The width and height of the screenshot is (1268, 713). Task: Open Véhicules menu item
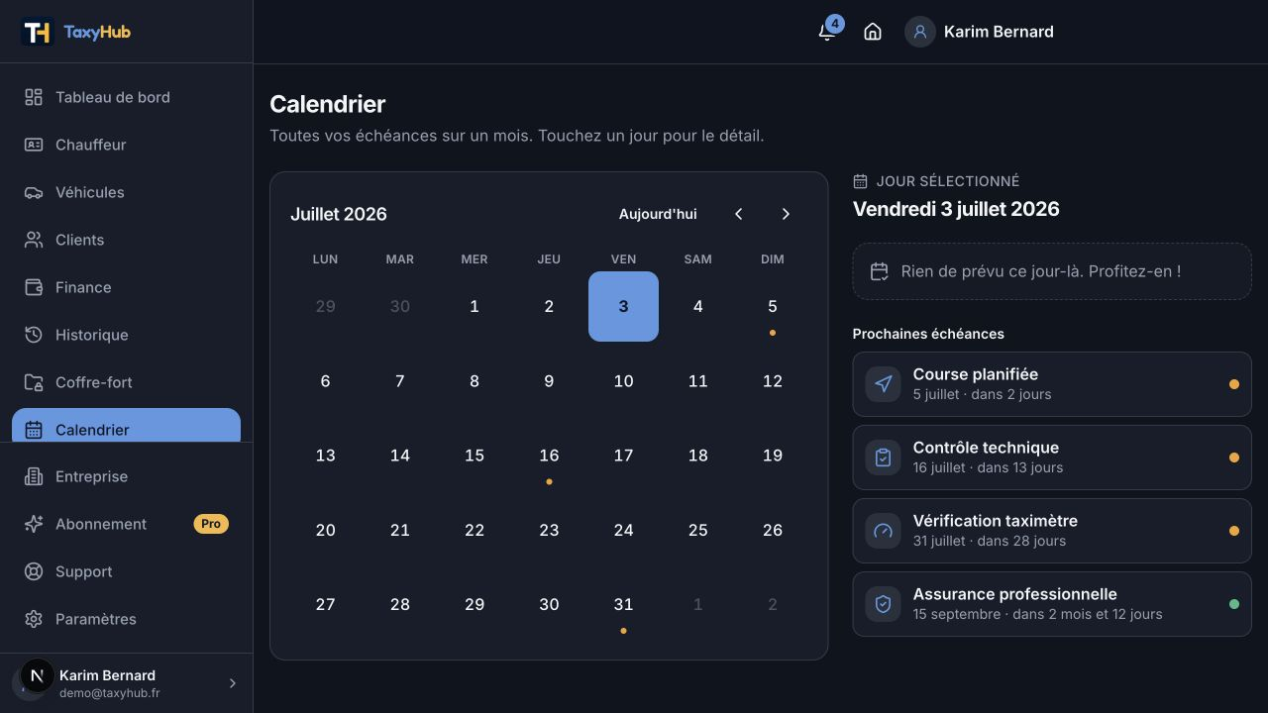click(126, 192)
